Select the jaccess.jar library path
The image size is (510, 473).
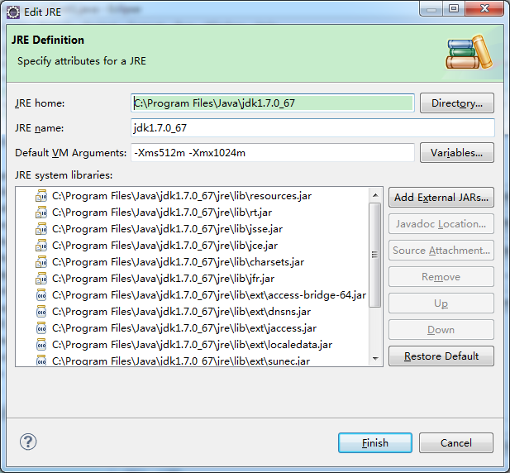184,328
